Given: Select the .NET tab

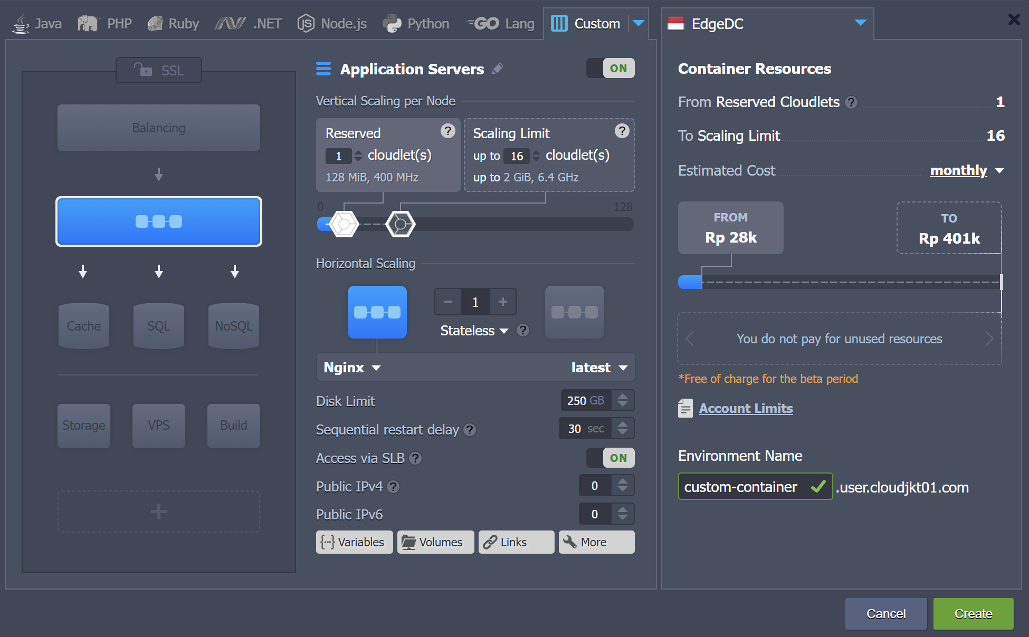Looking at the screenshot, I should click(248, 24).
